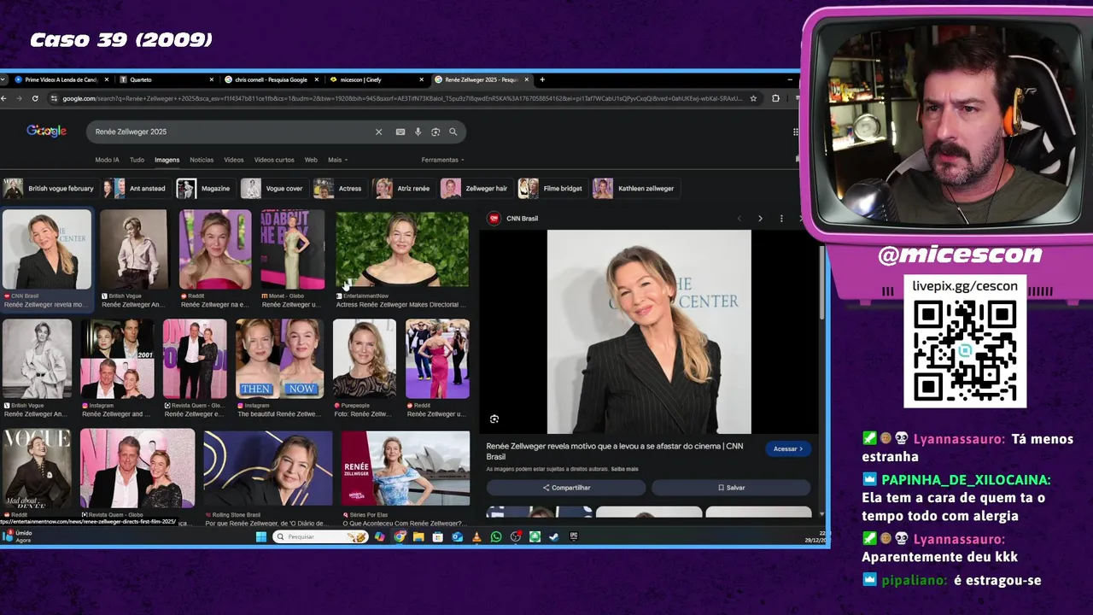Click the Windows taskbar Pesquisar search box

point(320,536)
